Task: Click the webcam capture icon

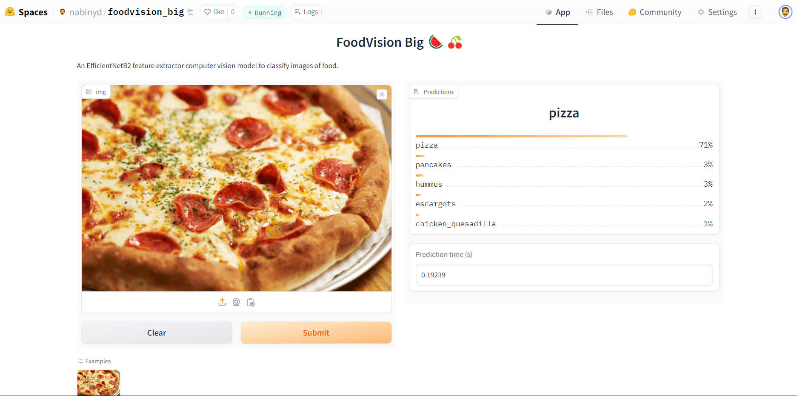Action: point(236,302)
